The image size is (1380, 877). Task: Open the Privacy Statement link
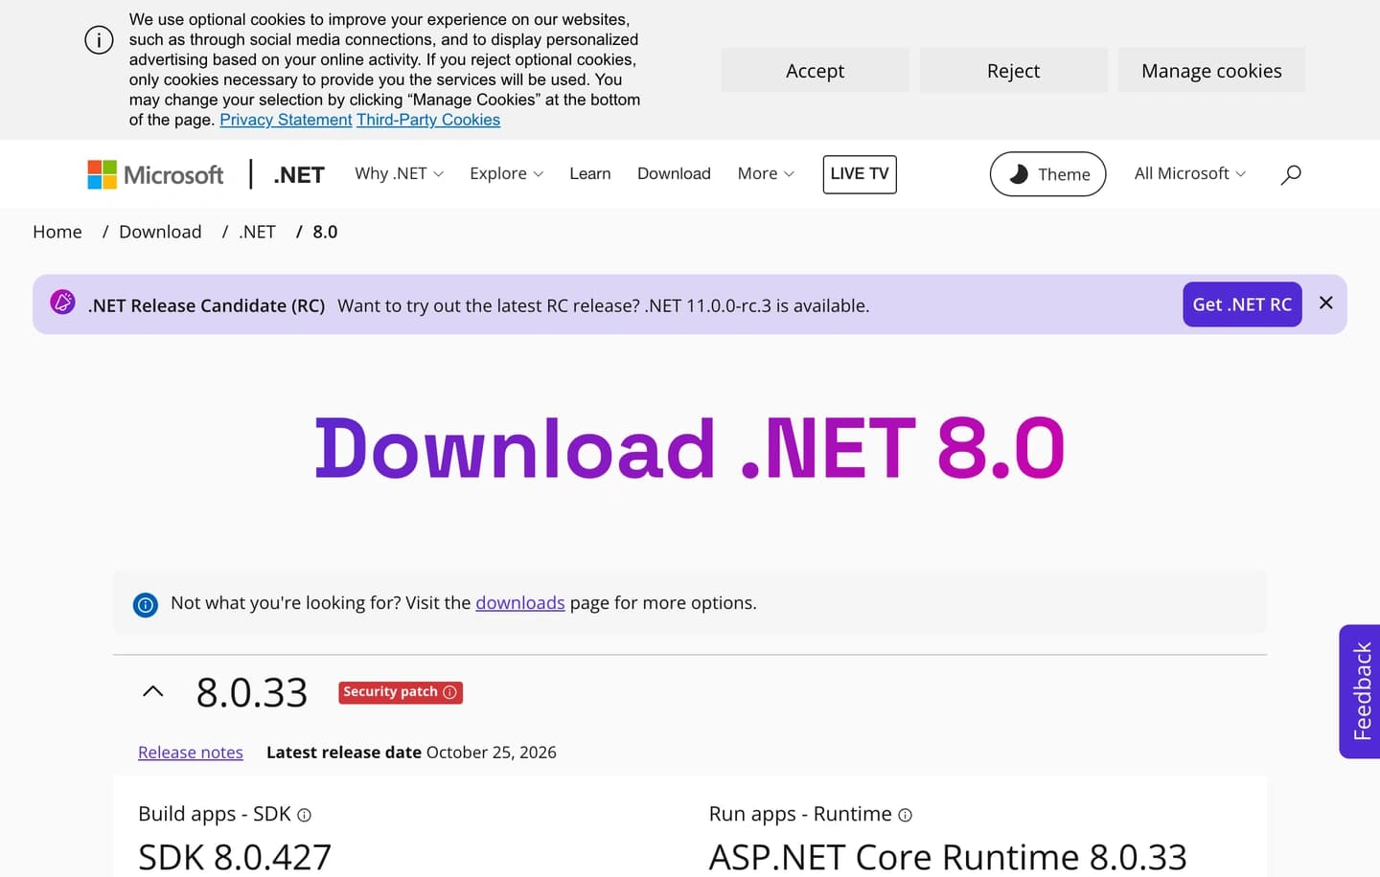point(286,120)
